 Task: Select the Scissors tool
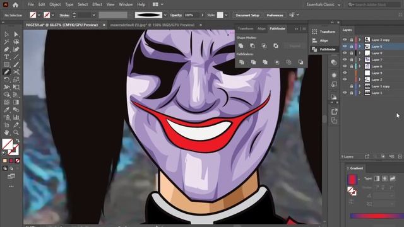coord(16,72)
